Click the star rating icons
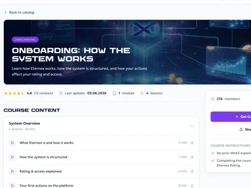Screen dimensions: 251x188 pos(14,93)
